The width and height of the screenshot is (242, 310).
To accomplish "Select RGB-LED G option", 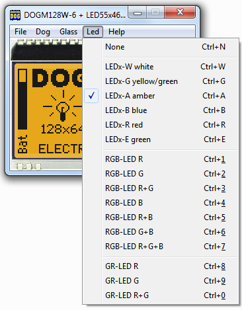I will [x=161, y=174].
